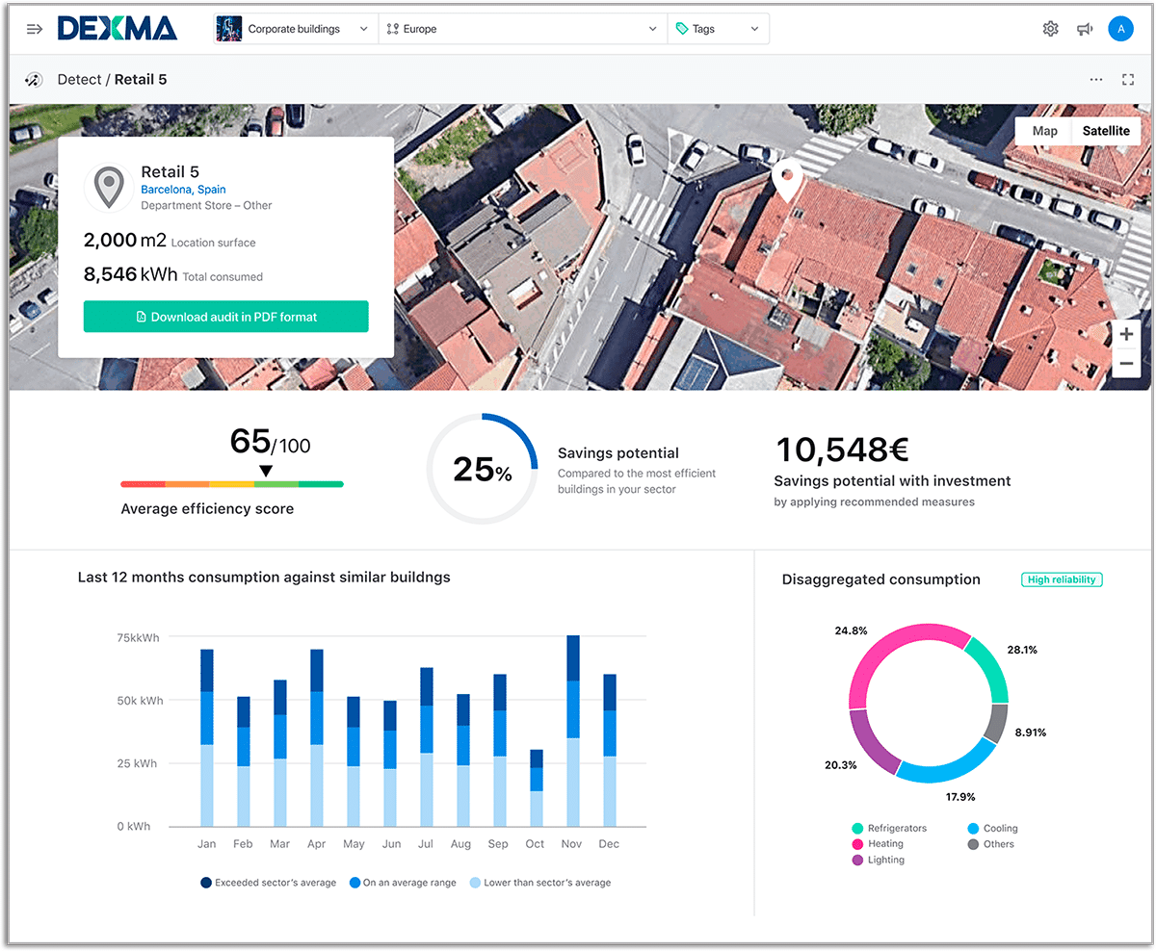Screen dimensions: 1156x951
Task: Click the location pin marker on map
Action: (788, 180)
